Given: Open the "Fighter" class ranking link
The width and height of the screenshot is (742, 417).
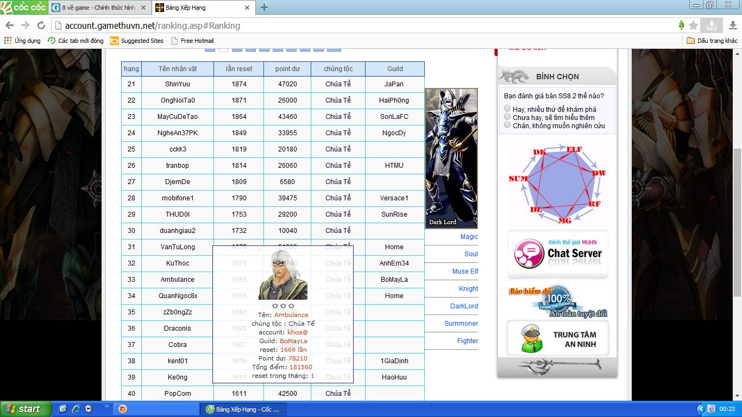Looking at the screenshot, I should pyautogui.click(x=468, y=341).
